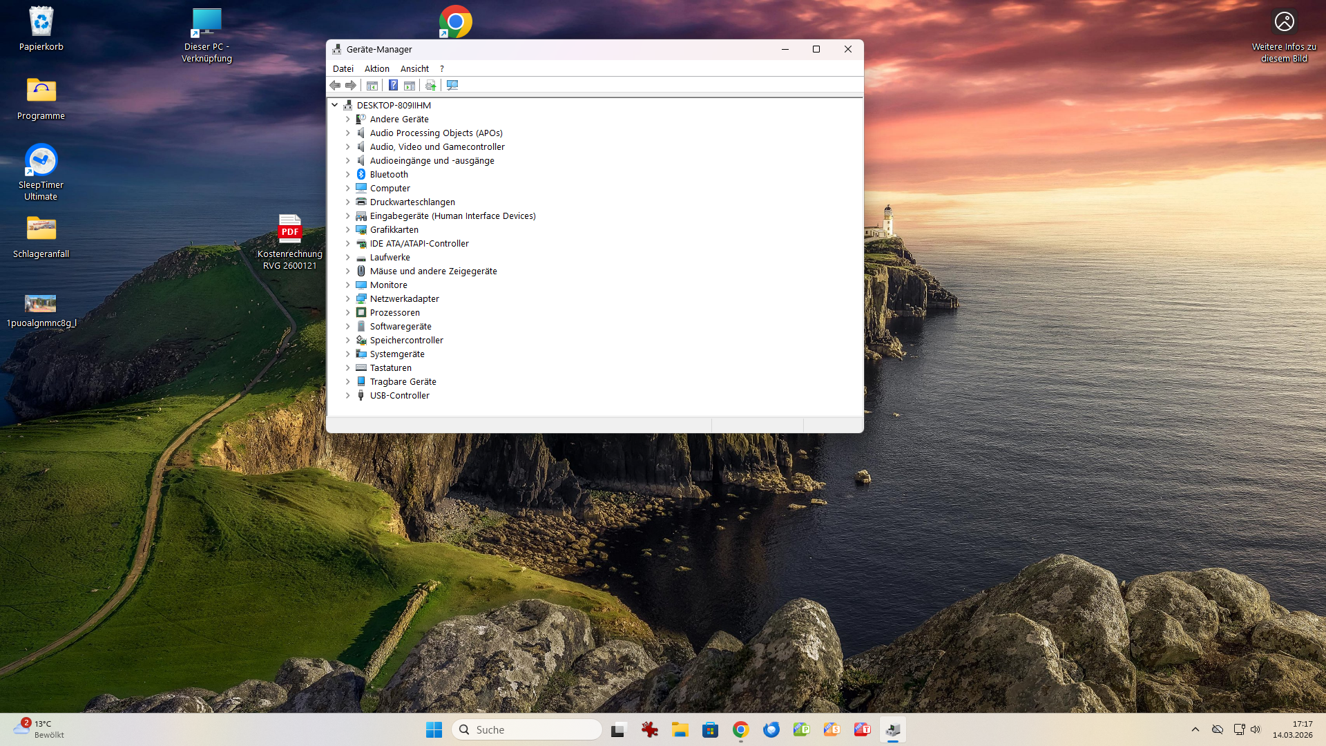
Task: Click the back arrow toolbar icon
Action: click(335, 85)
